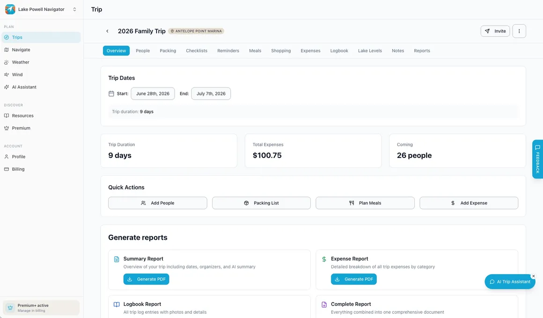The image size is (543, 318).
Task: Click the Premium+ active billing banner
Action: [41, 308]
